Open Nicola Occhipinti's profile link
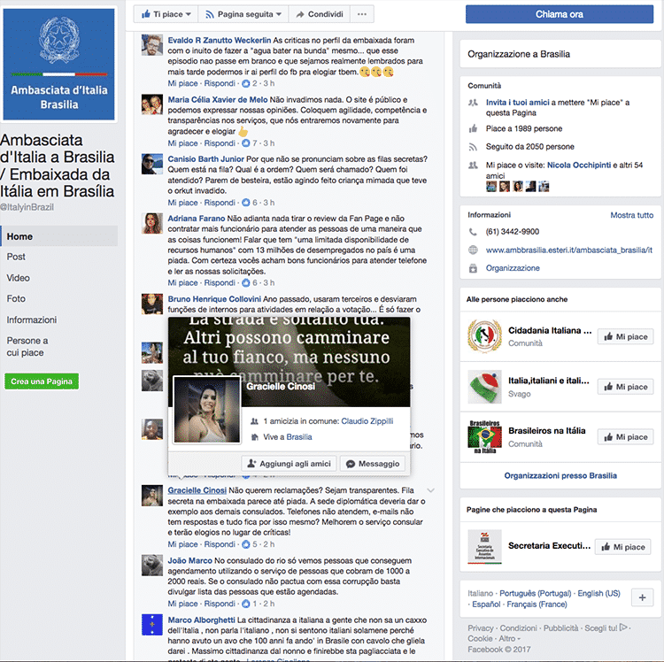Screen dimensions: 664x662 point(579,165)
